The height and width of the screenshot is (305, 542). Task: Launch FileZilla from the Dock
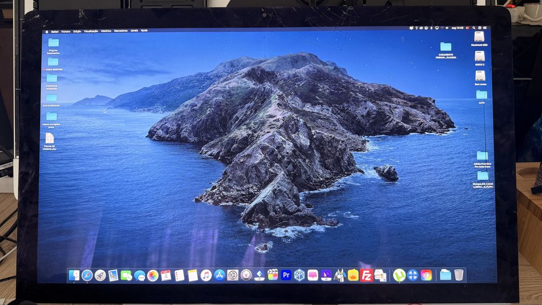coord(366,275)
